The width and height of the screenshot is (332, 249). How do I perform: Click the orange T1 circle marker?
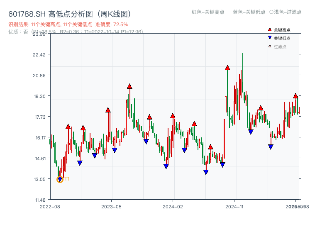click(x=59, y=179)
